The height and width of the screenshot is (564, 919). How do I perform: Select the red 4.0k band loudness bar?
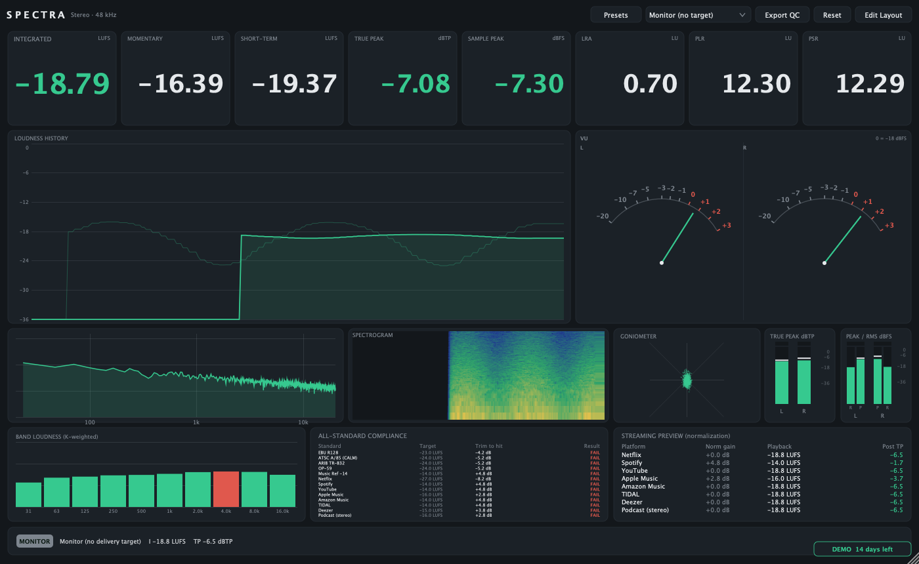coord(226,489)
